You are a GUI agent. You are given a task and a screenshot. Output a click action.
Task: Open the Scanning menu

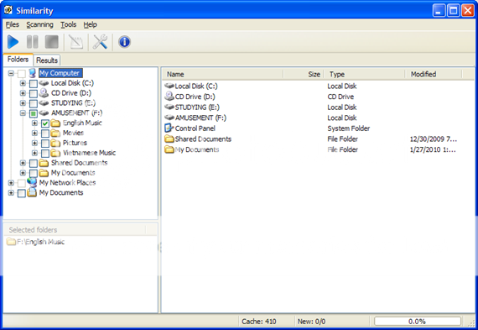(x=39, y=24)
